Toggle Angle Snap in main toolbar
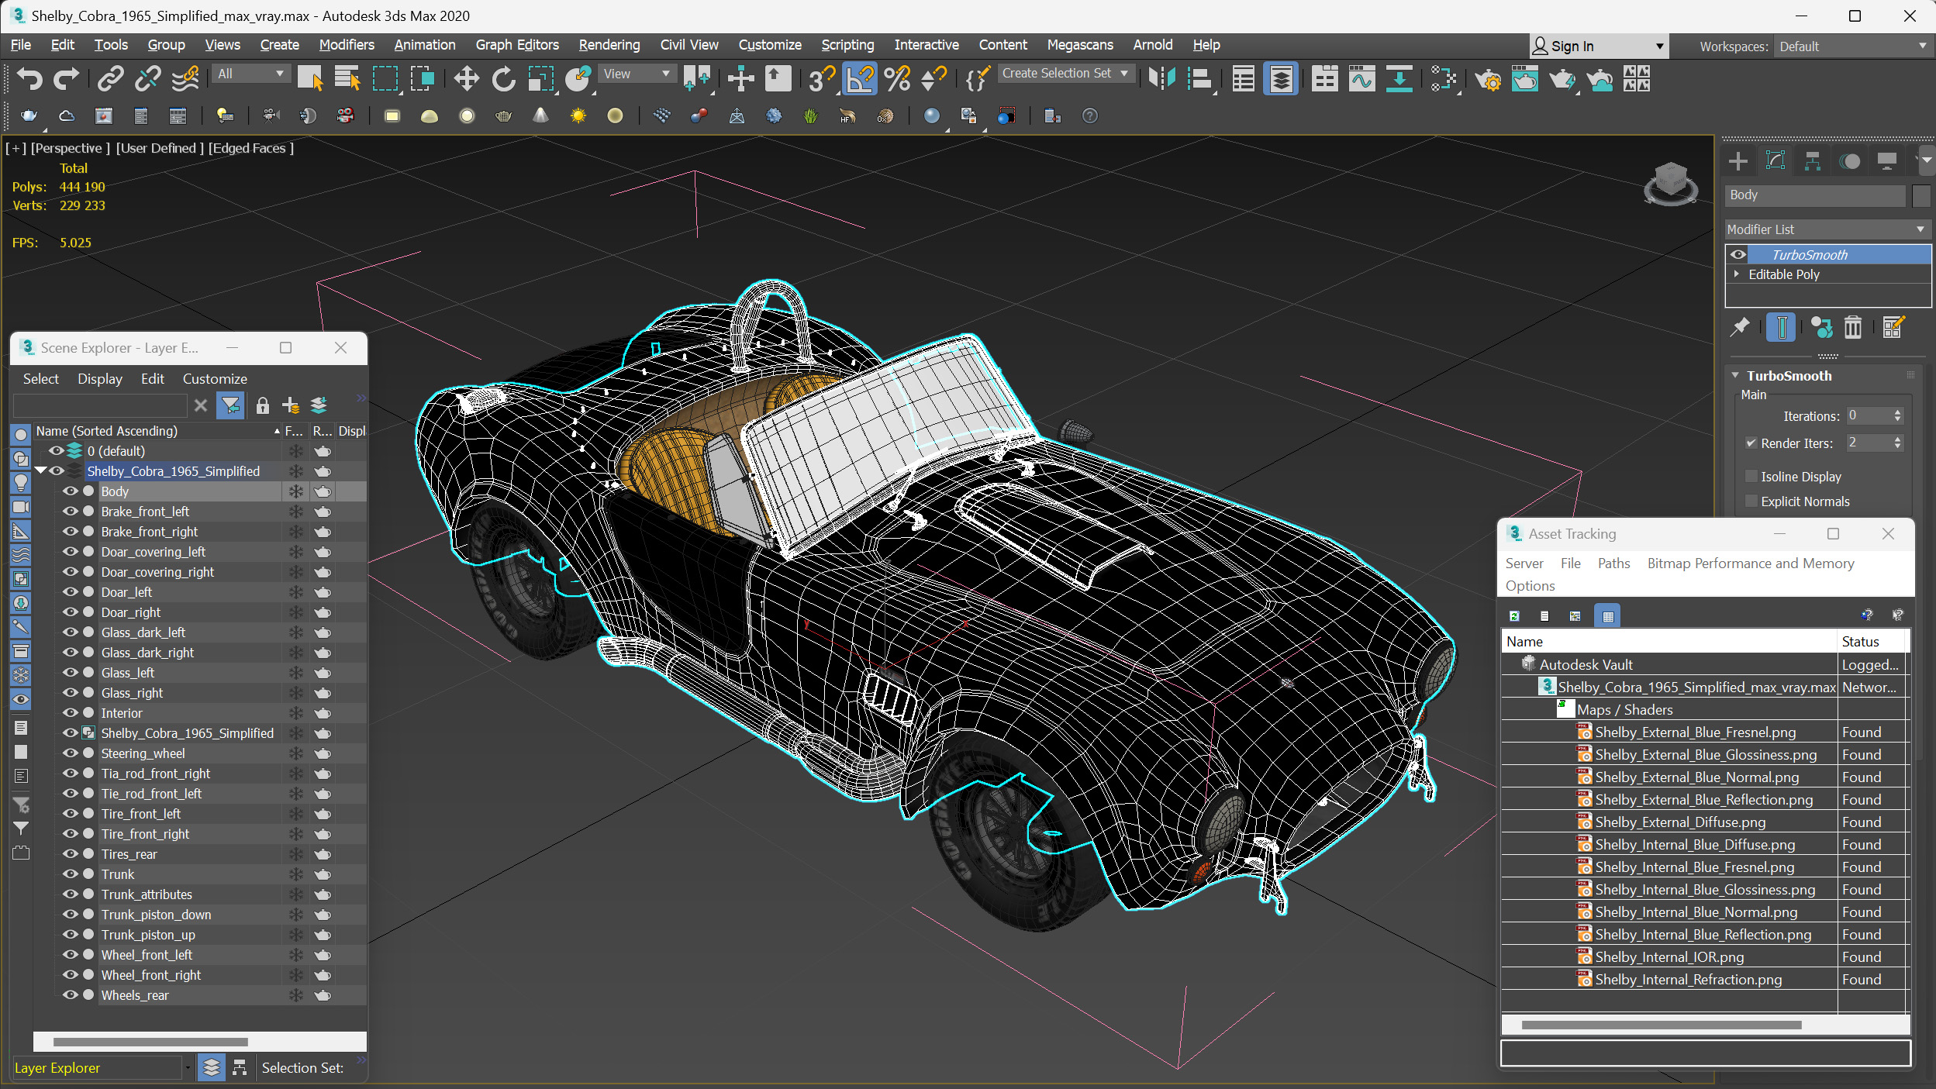Screen dimensions: 1936x1089 click(859, 78)
